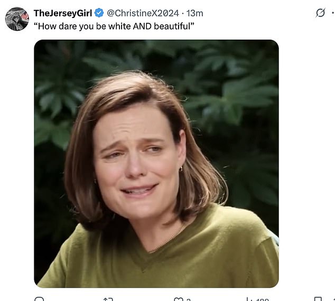Click the reply speech-bubble icon
Viewport: 335px width, 301px height.
[40, 299]
